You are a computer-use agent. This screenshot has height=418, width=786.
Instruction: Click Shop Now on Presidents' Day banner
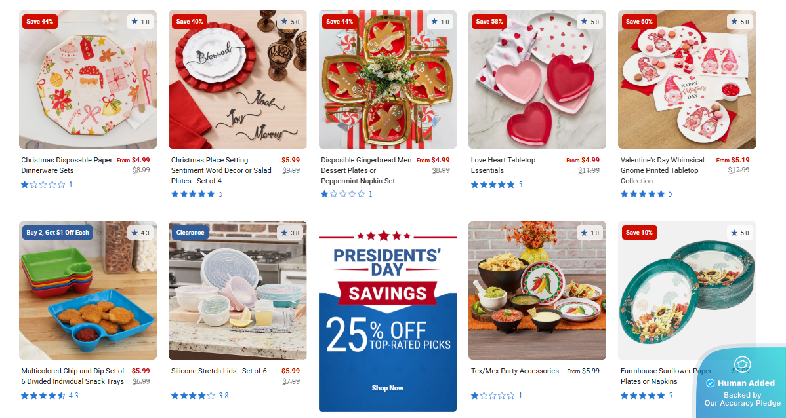[388, 388]
